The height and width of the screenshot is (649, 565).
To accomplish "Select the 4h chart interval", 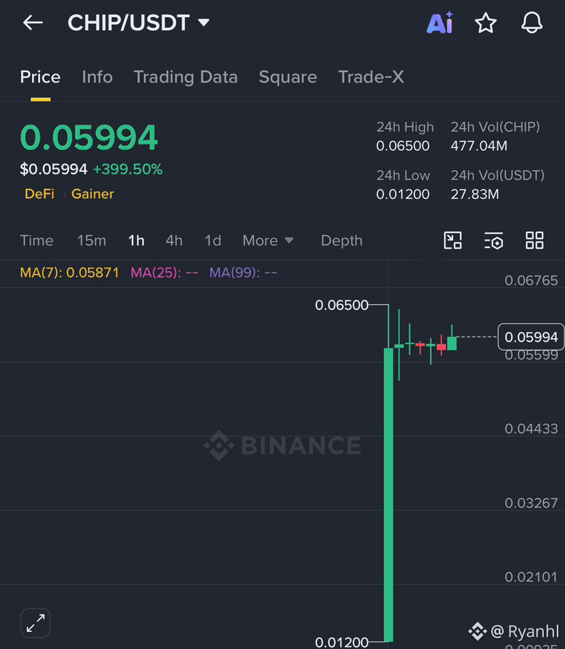I will 174,241.
